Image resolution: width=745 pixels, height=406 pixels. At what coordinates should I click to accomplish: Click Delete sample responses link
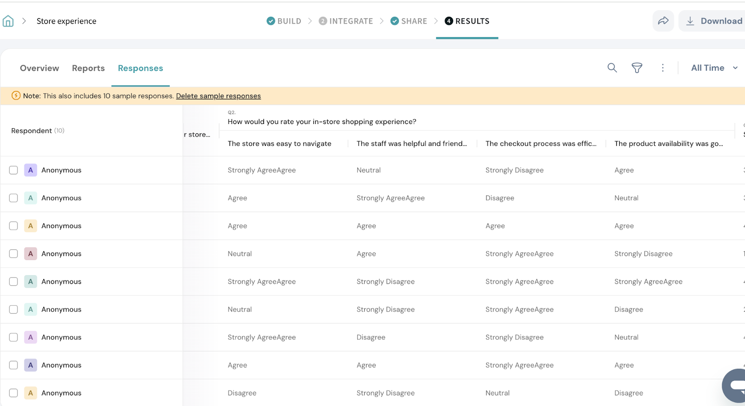[x=218, y=96]
